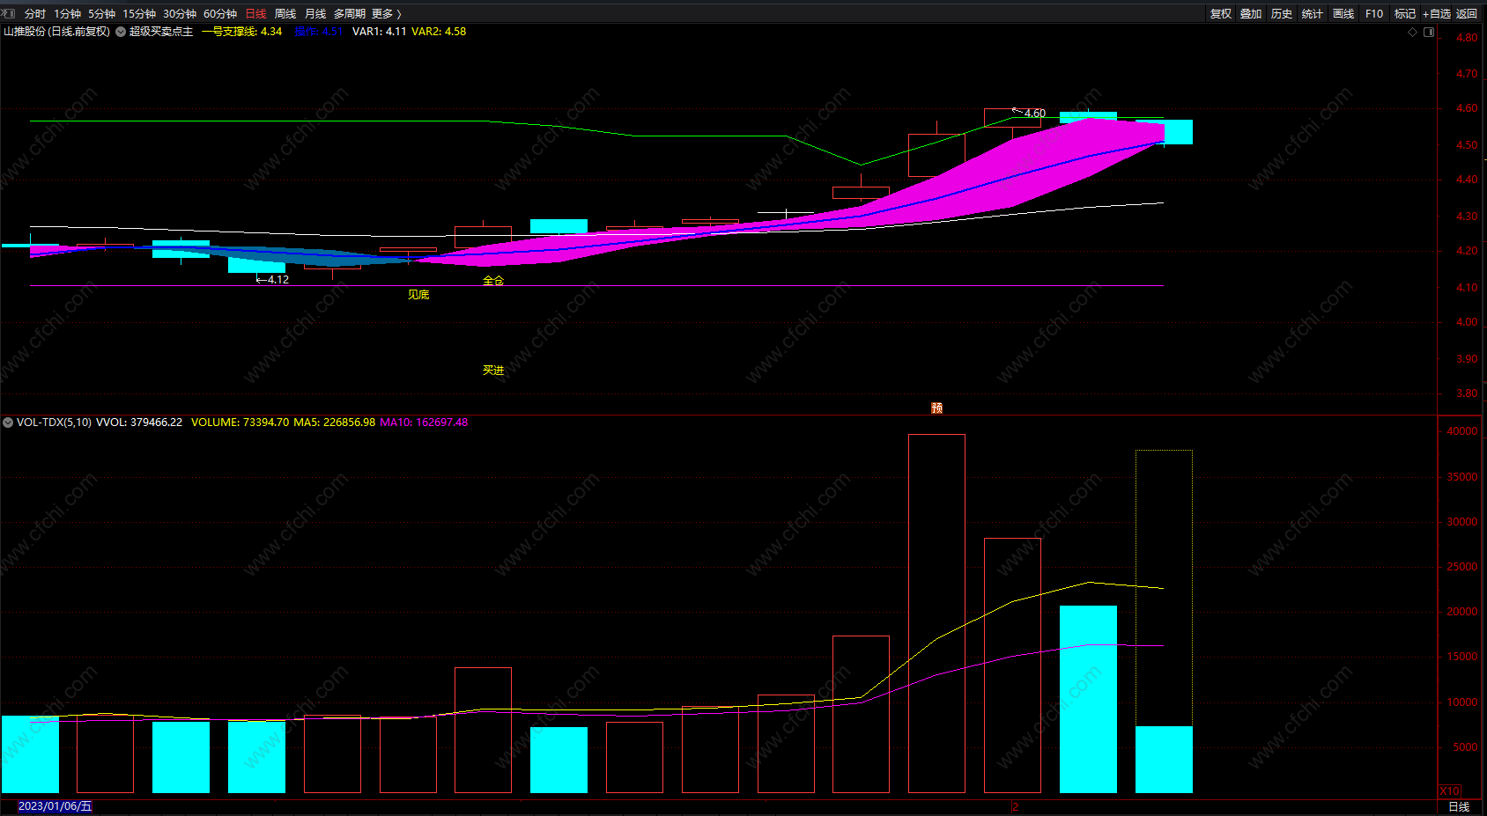Click the MA10: 162697.48 readout
1487x816 pixels.
[424, 423]
